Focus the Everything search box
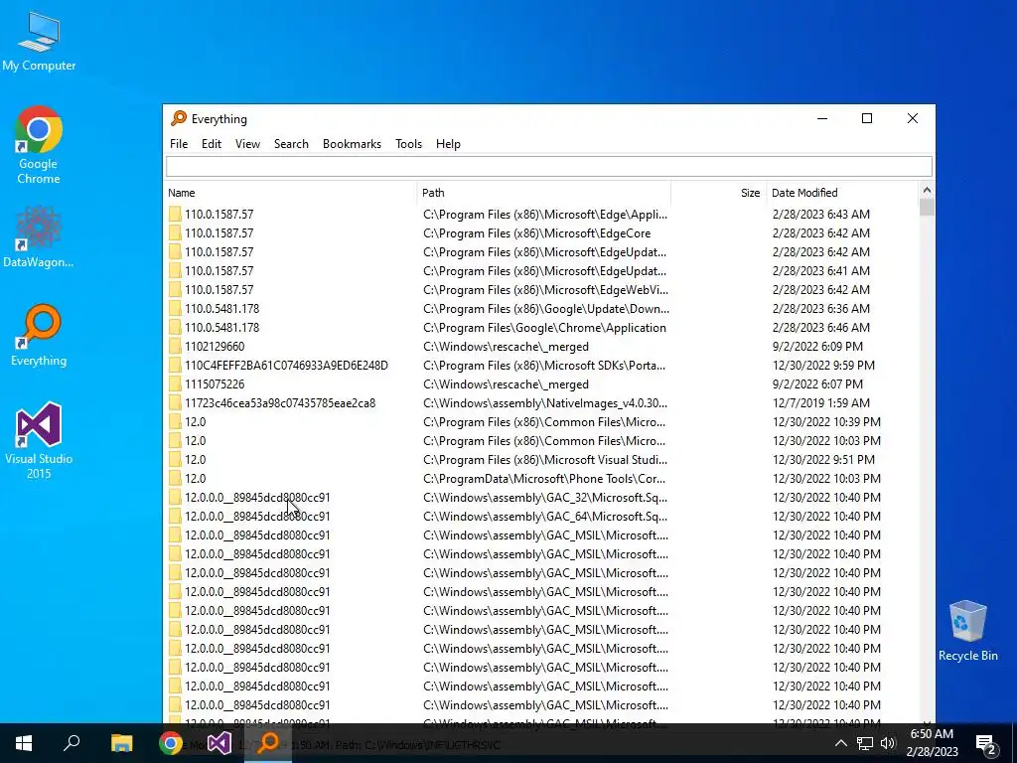1017x763 pixels. point(548,166)
